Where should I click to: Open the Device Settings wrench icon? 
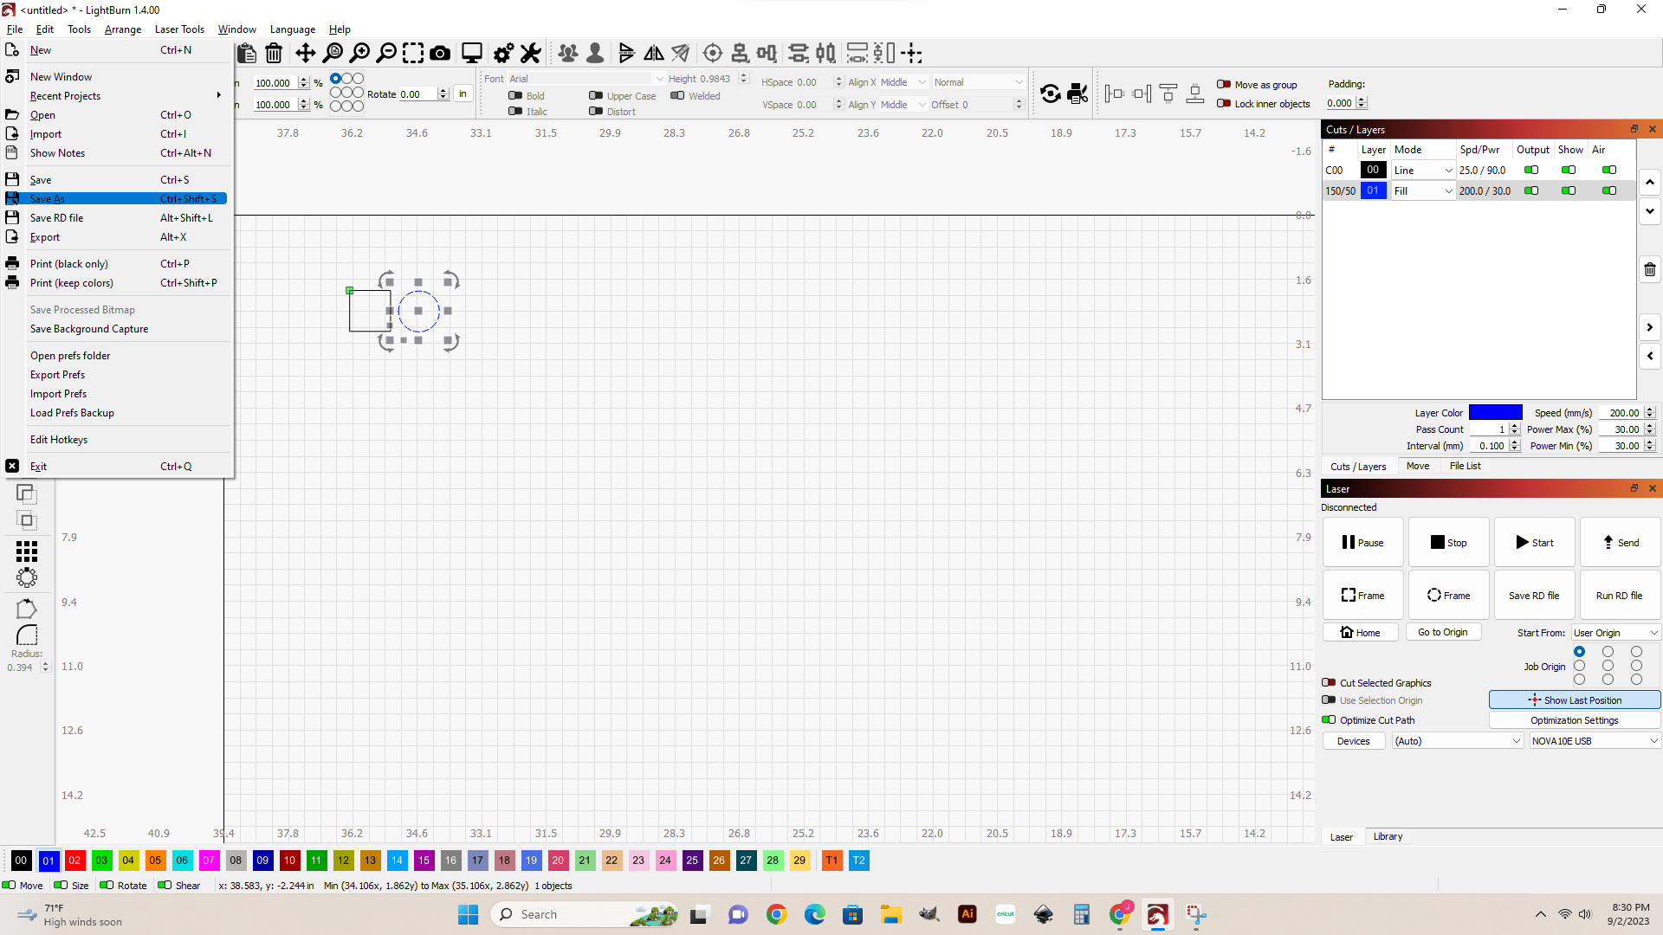530,54
